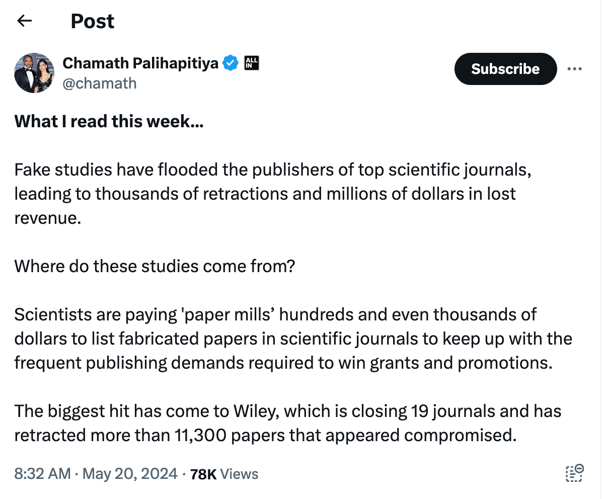608x499 pixels.
Task: Click the blue verified checkmark badge
Action: point(231,63)
